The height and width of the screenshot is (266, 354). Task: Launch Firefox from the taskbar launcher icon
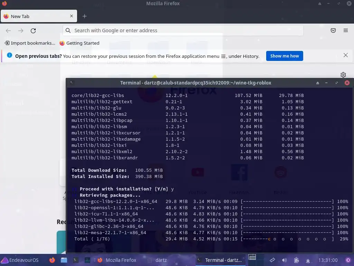point(52,260)
